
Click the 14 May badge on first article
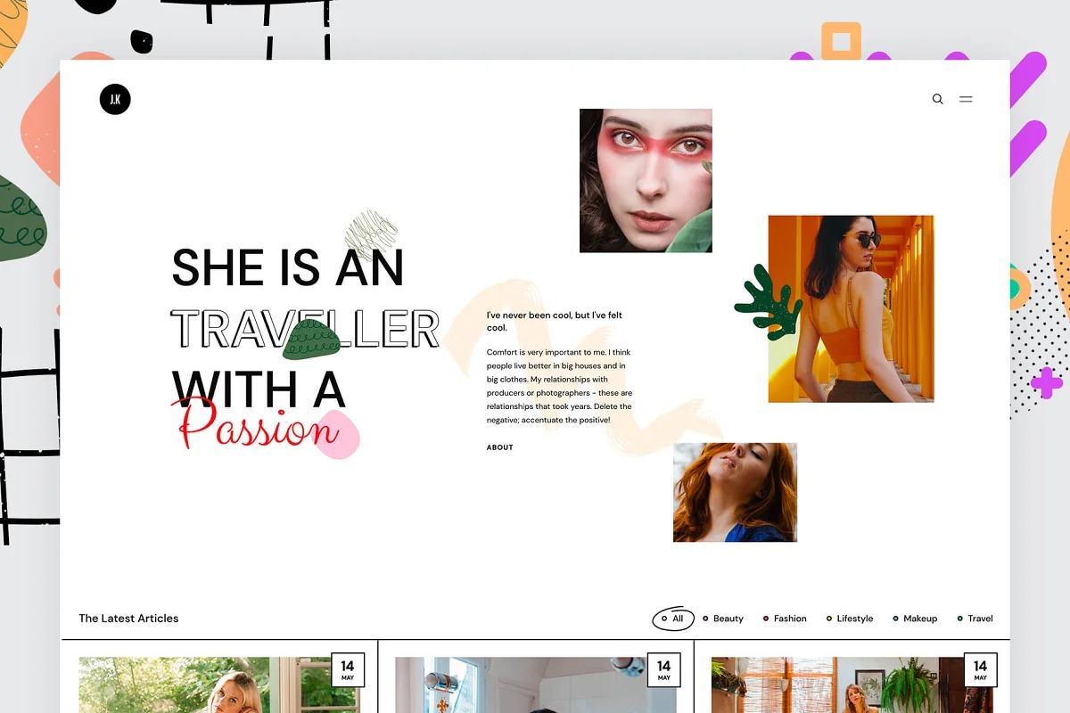[347, 670]
